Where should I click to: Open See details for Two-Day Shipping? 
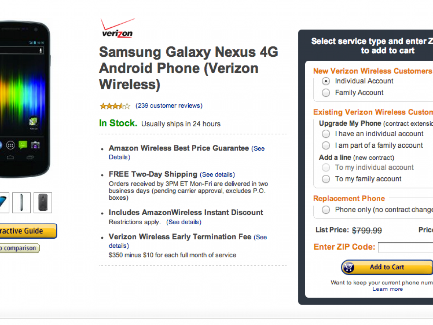tap(217, 175)
